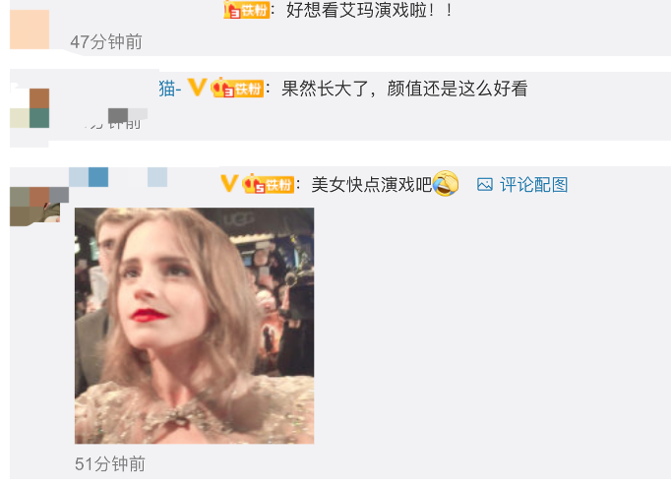Enlarge the attached comment photo thumbnail

pos(194,326)
